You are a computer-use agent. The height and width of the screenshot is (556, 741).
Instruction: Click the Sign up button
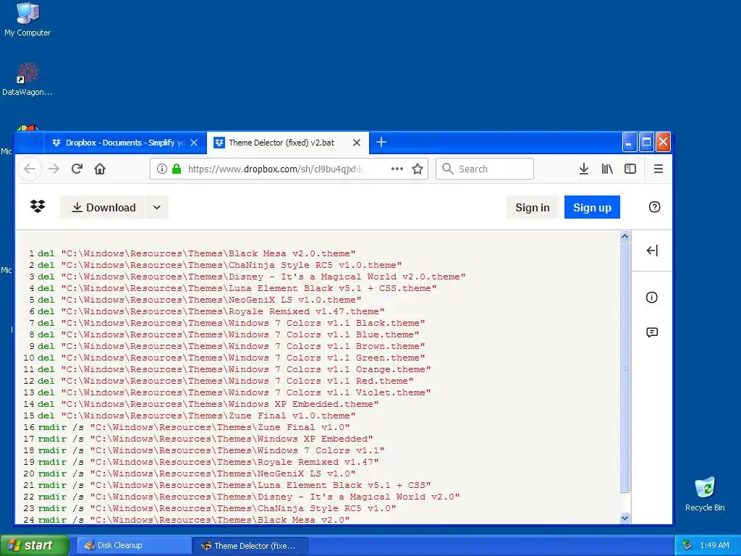pos(592,207)
